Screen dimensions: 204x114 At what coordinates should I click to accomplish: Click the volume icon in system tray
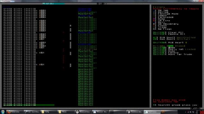pos(191,112)
